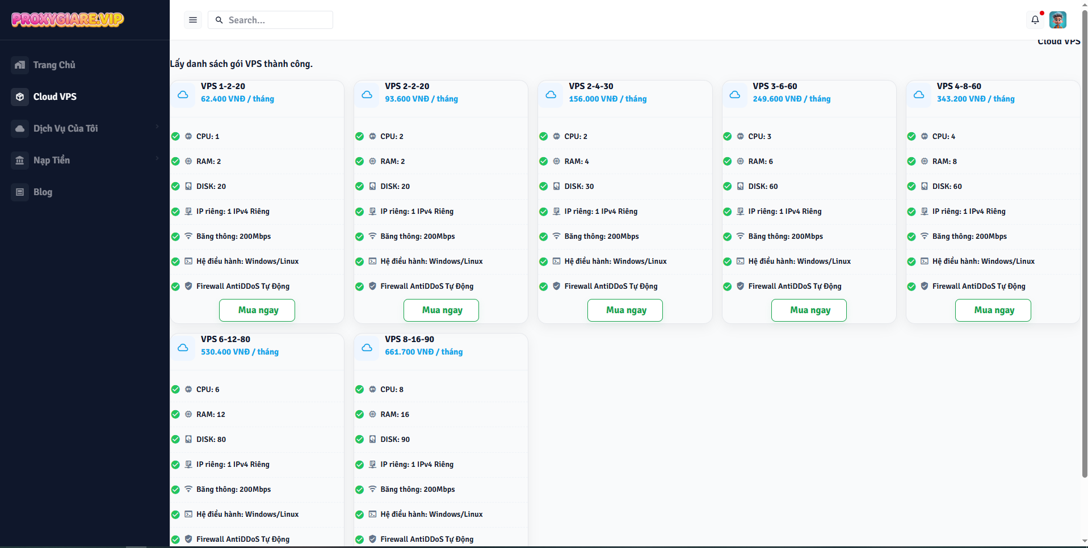Click the hamburger menu toggle icon
Screen dimensions: 1088x548
click(193, 20)
